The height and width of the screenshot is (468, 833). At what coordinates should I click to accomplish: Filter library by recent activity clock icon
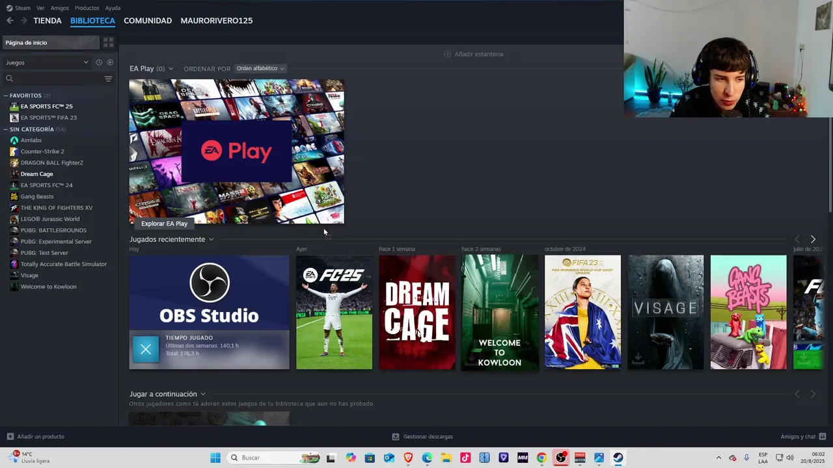pyautogui.click(x=99, y=62)
